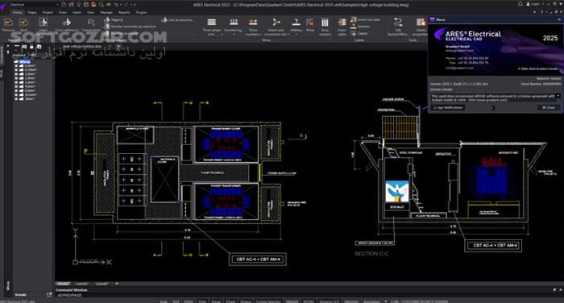Click the Next page ribbon icon
This screenshot has width=564, height=303.
[23, 23]
